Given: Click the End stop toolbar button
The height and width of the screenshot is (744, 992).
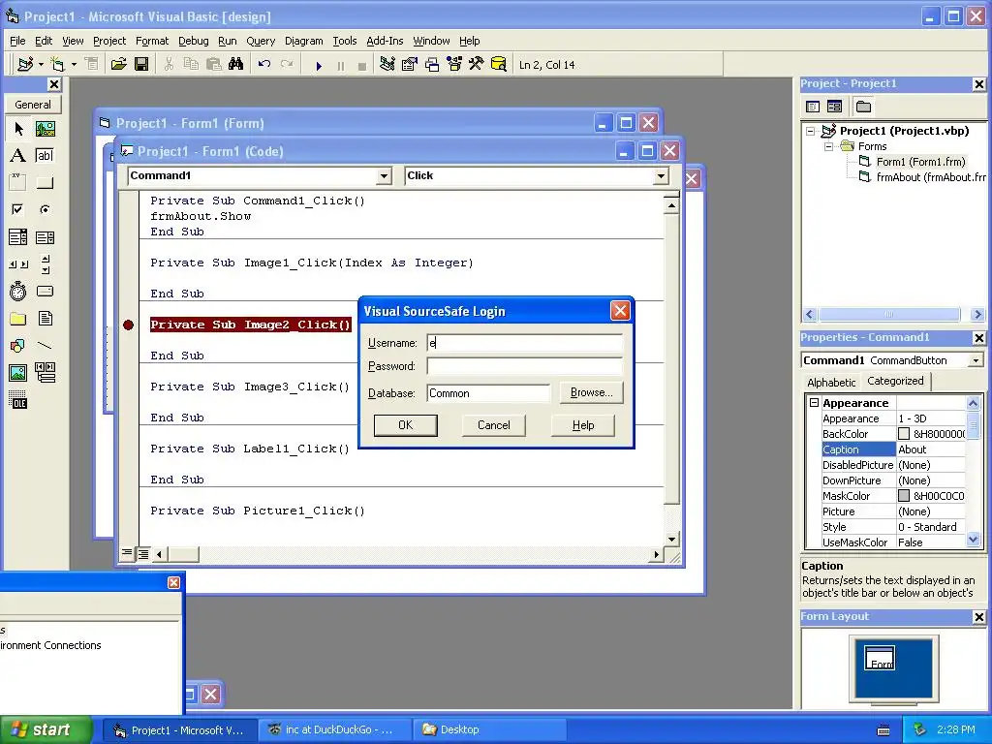Looking at the screenshot, I should tap(362, 65).
